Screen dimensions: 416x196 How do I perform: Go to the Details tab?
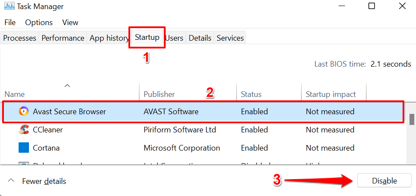(200, 38)
